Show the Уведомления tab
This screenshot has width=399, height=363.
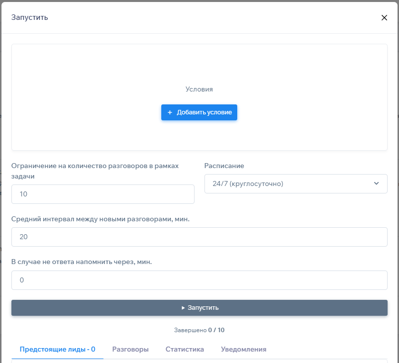tap(243, 349)
